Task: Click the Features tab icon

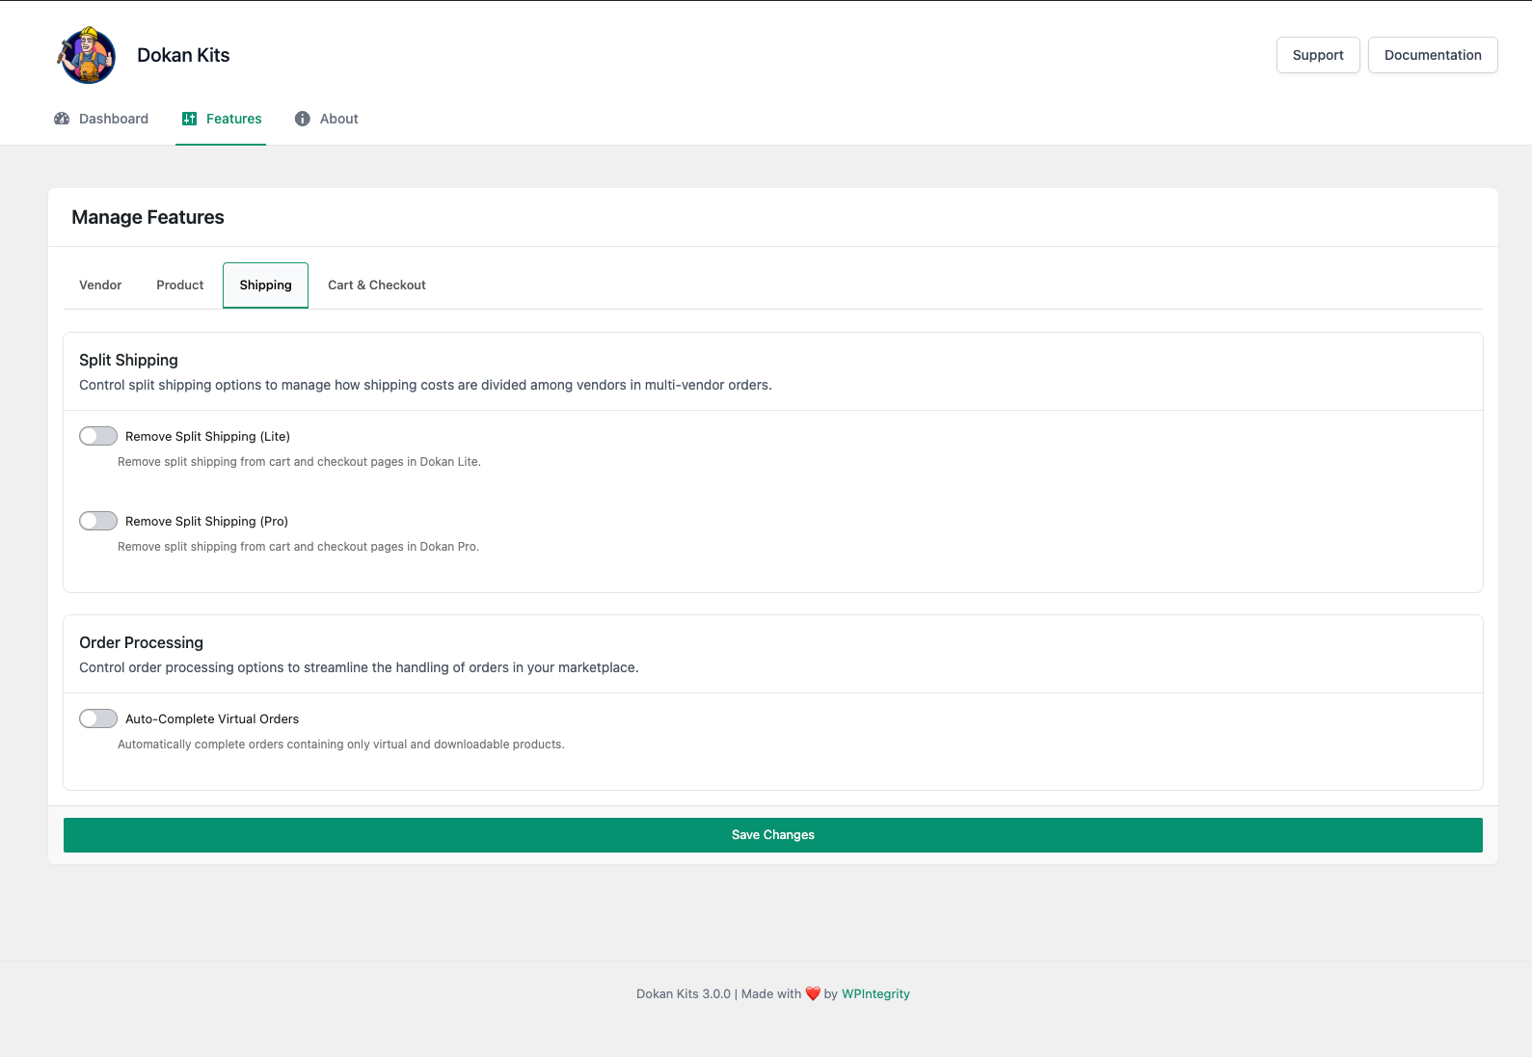Action: click(189, 119)
